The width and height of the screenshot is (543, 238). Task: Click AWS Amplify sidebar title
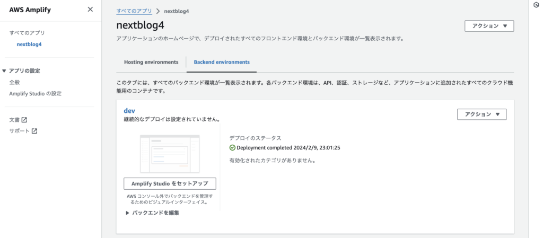30,10
